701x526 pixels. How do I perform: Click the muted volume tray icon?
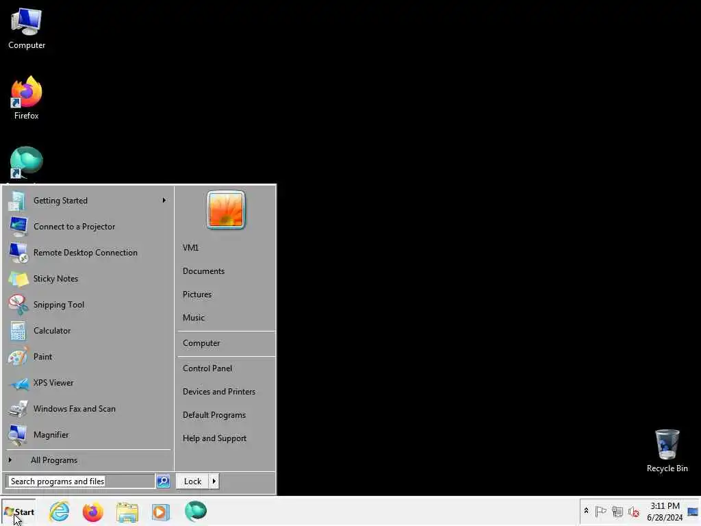633,511
